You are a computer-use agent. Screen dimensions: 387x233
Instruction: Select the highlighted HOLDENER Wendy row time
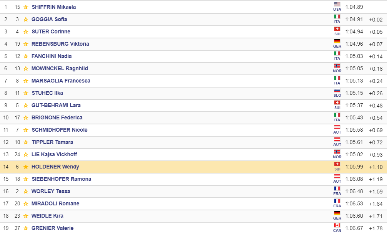(354, 167)
